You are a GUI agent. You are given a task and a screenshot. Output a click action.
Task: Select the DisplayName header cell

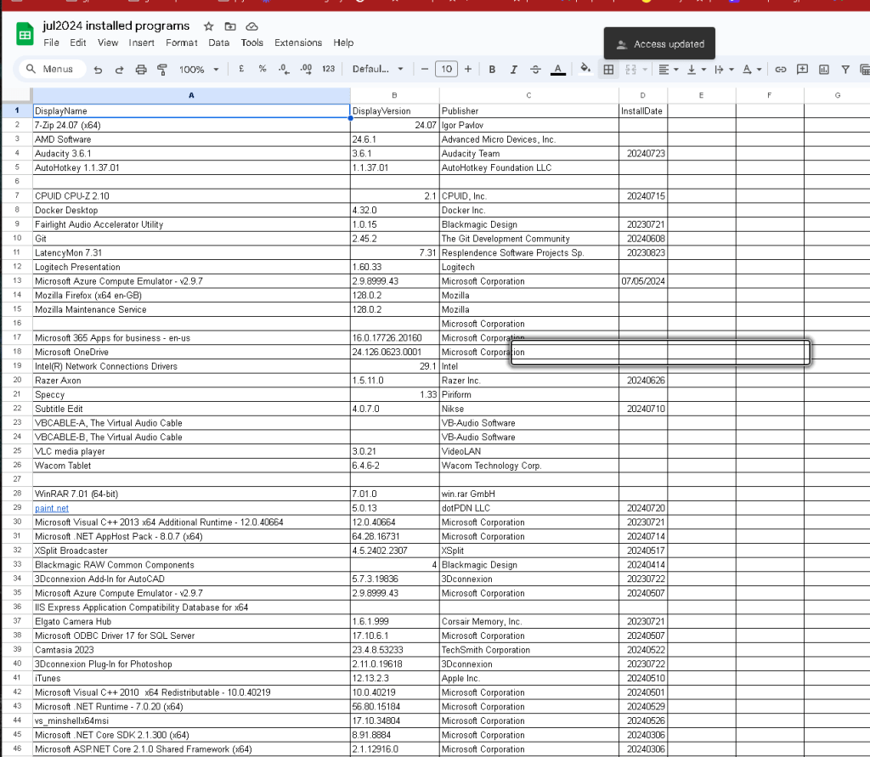pos(191,111)
